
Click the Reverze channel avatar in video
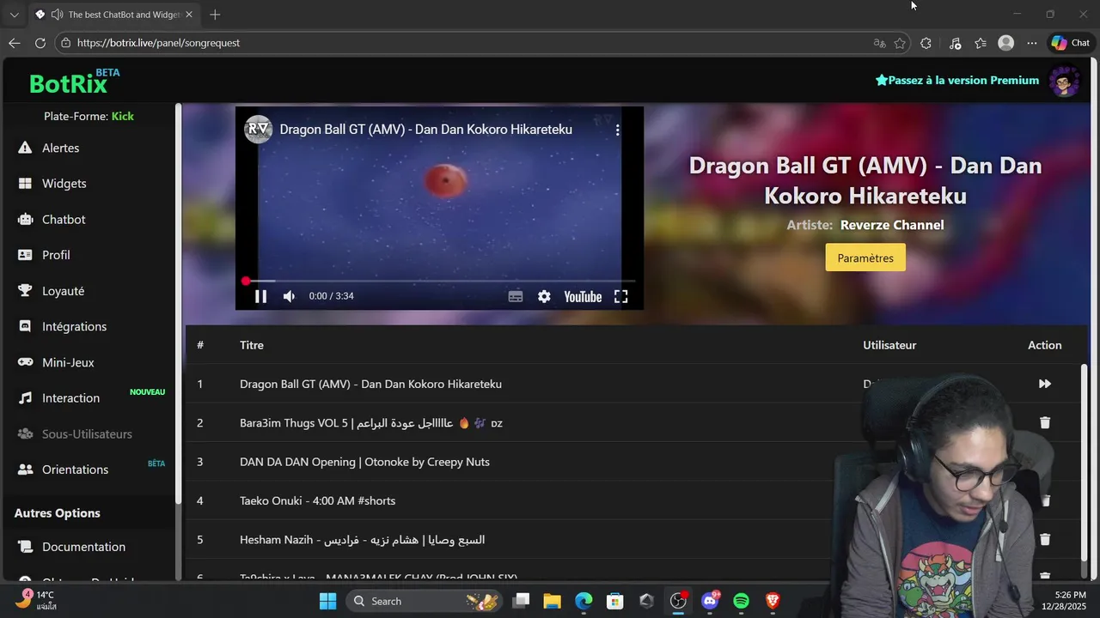tap(259, 130)
